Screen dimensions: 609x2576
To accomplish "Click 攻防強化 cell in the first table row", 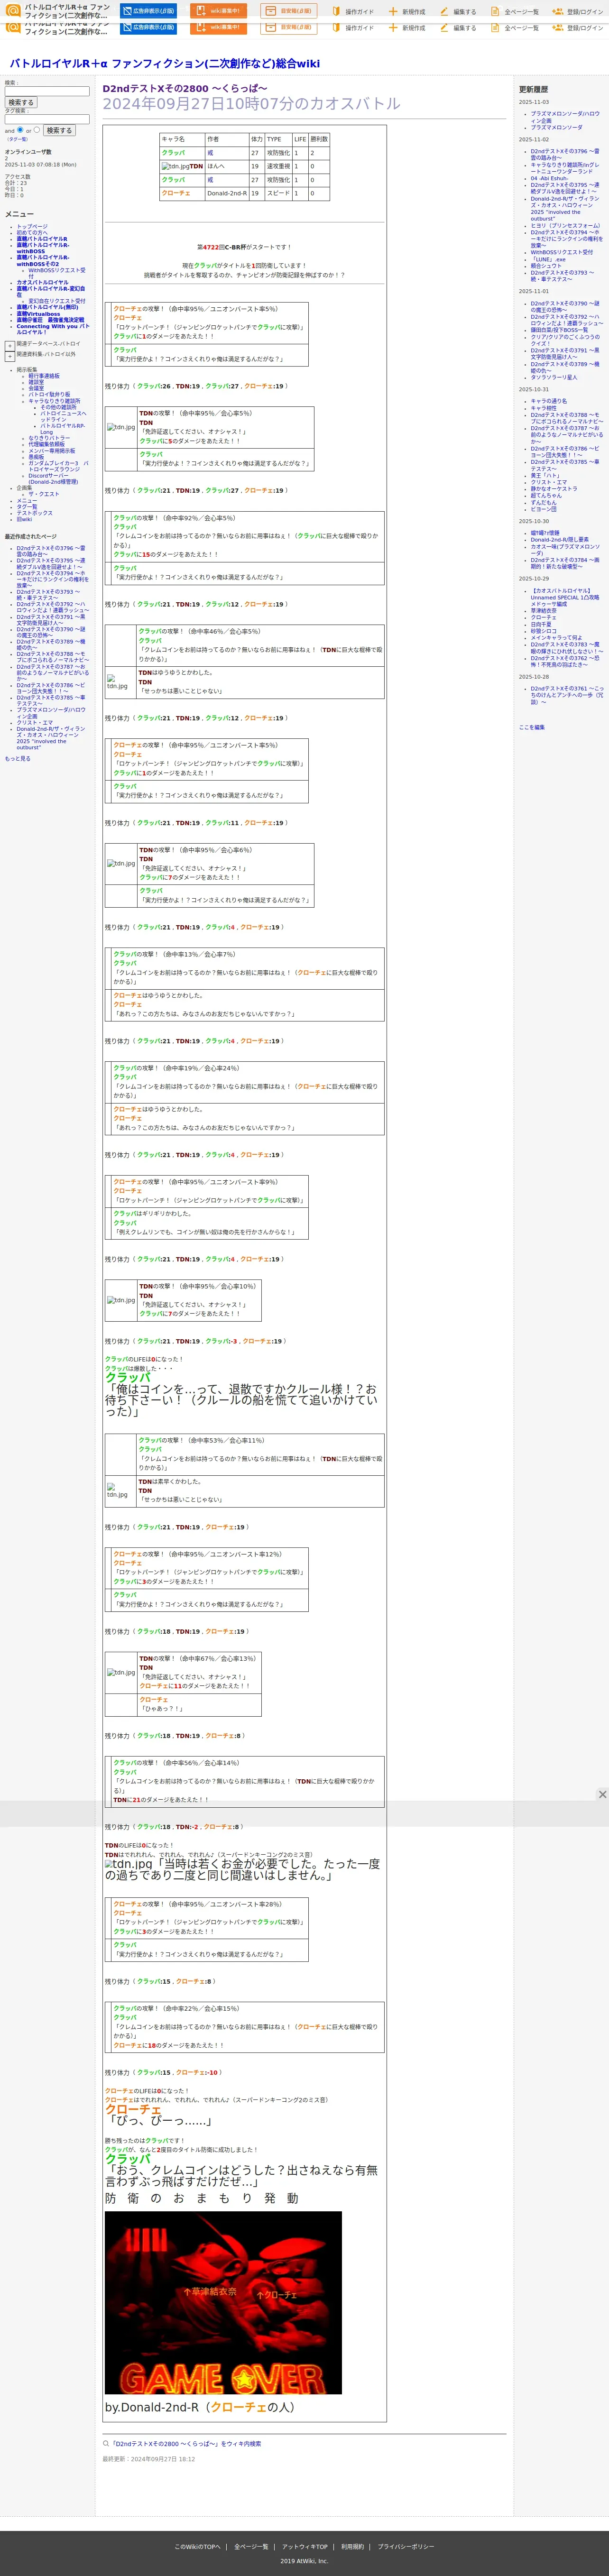I will [x=278, y=153].
